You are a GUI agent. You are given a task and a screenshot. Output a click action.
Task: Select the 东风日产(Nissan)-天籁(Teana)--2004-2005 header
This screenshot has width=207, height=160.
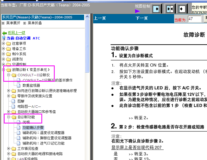click(x=43, y=17)
